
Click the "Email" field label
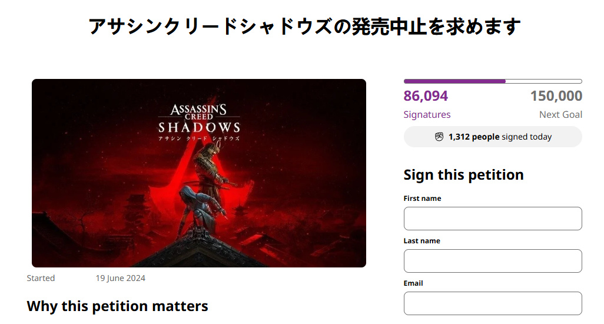coord(413,283)
